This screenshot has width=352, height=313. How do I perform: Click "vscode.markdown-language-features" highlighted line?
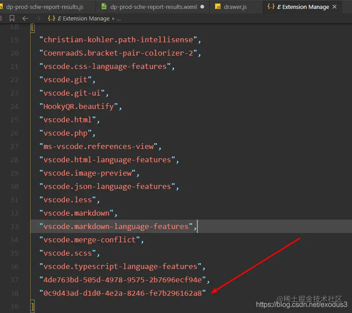click(116, 227)
